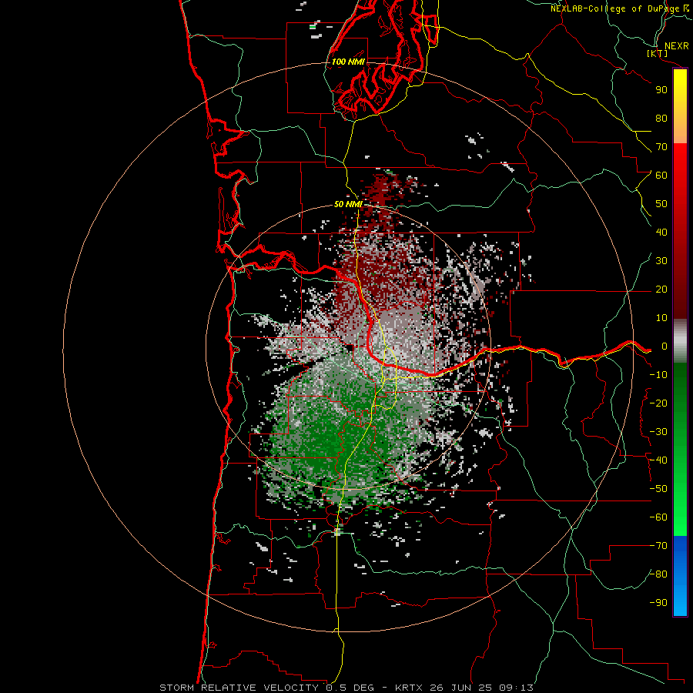Click the -50 value on the velocity scale
This screenshot has width=693, height=693.
(658, 489)
